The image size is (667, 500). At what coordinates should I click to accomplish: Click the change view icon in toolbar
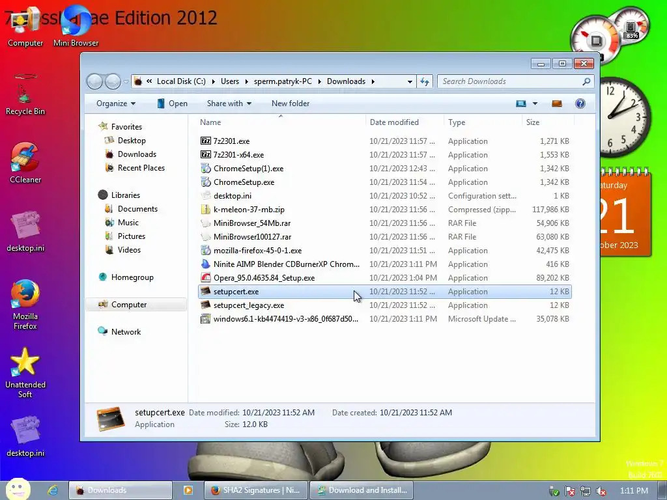[x=521, y=104]
